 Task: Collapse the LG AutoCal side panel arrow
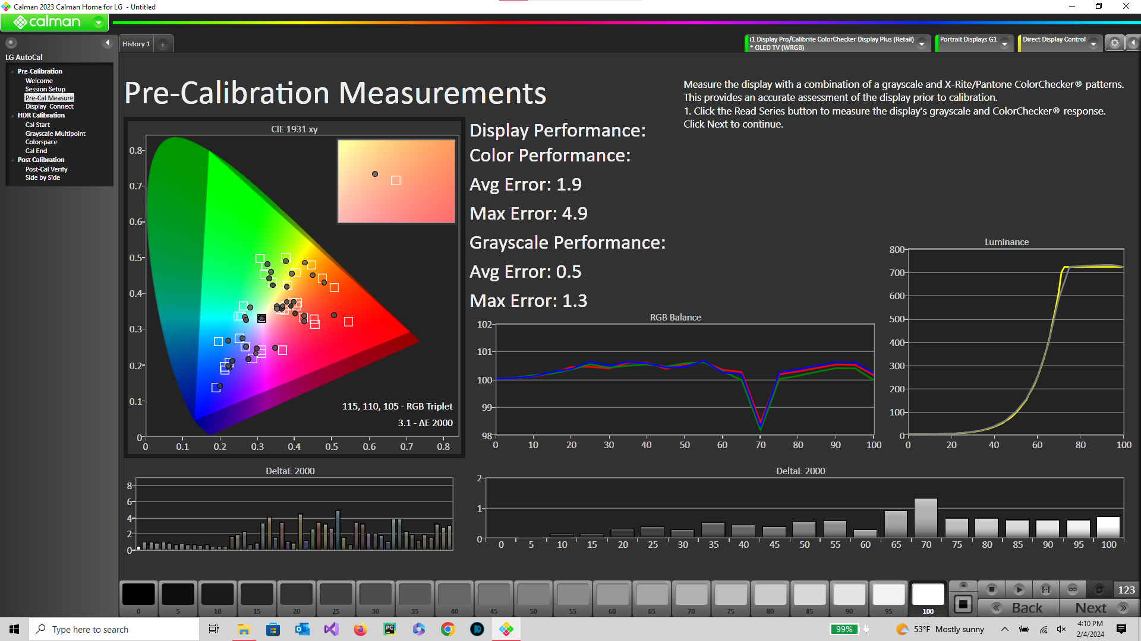tap(108, 43)
